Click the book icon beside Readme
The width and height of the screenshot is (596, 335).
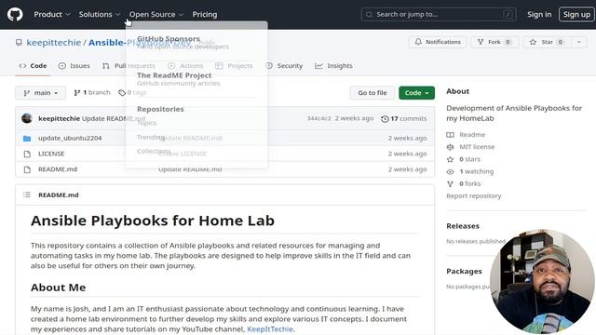(450, 134)
